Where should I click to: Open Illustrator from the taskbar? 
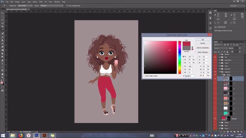(44, 135)
